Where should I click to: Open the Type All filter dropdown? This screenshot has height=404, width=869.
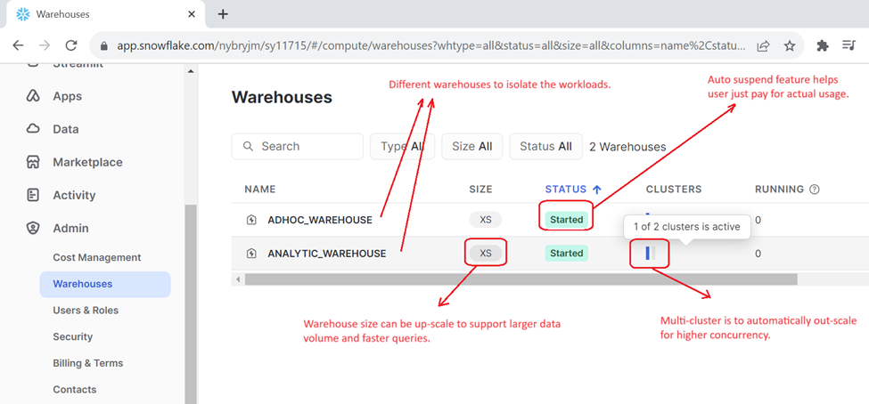tap(401, 146)
